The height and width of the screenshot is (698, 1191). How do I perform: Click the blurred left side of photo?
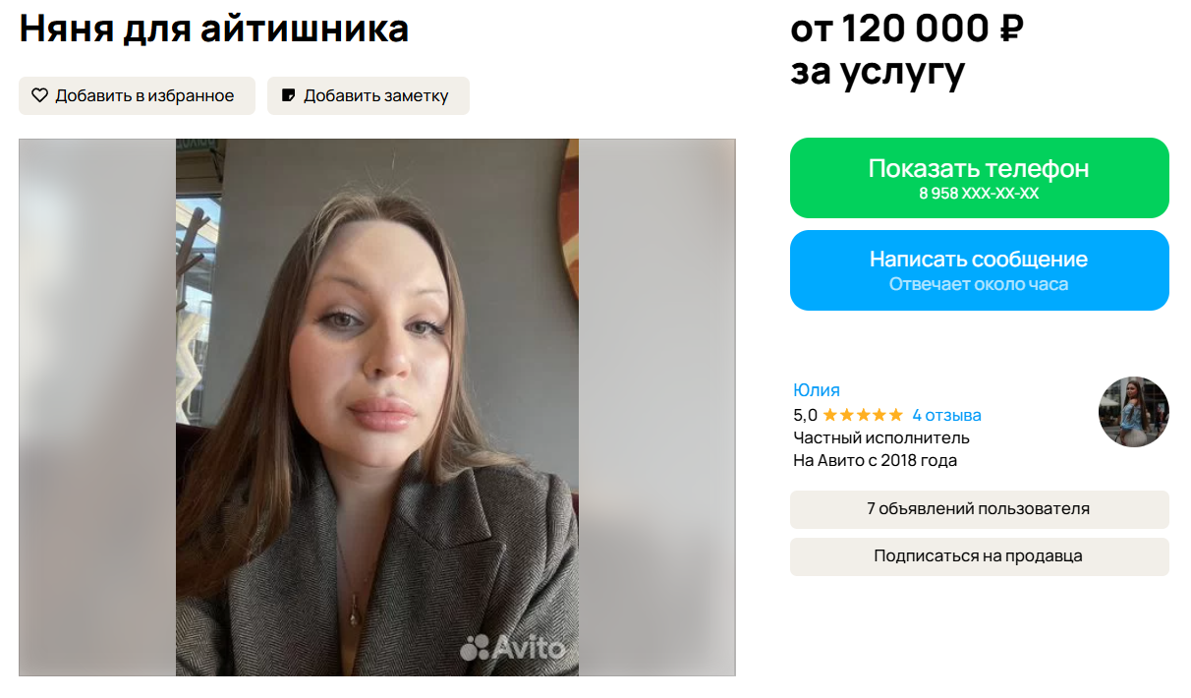(x=97, y=407)
